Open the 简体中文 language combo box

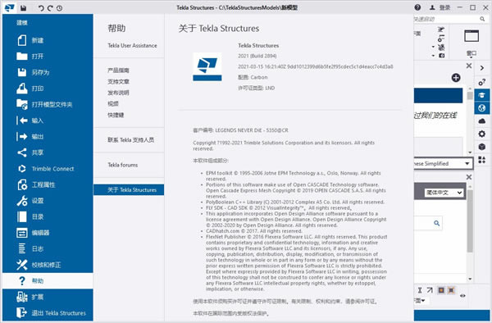coord(444,193)
